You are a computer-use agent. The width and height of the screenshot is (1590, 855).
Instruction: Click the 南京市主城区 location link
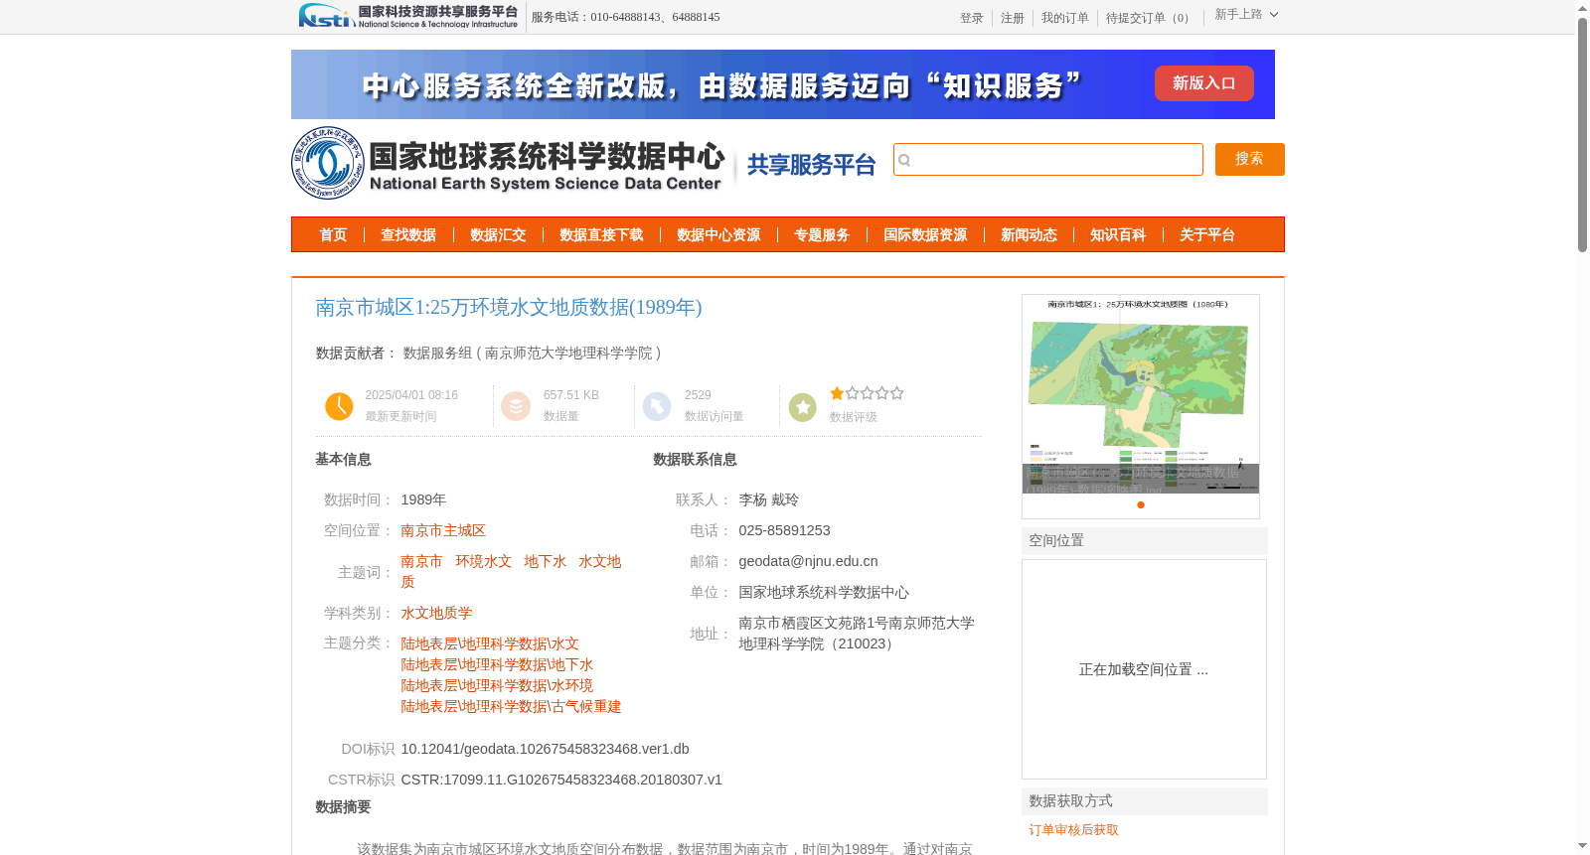(443, 531)
